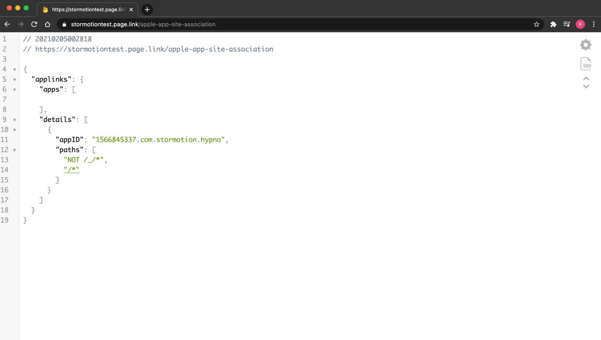Screen dimensions: 601x340
Task: Open the Chrome extensions puzzle icon
Action: tap(553, 24)
